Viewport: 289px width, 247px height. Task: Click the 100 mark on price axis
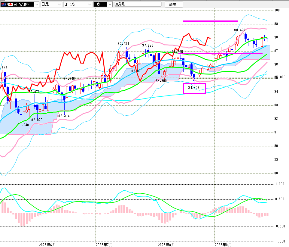[x=277, y=10]
